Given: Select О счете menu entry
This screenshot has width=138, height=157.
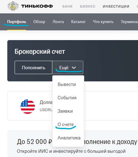Looking at the screenshot, I should point(66,125).
